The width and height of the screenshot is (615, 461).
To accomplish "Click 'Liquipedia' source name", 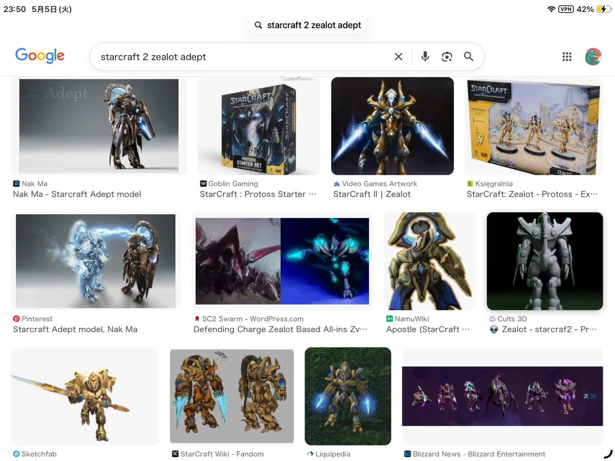I will [333, 454].
